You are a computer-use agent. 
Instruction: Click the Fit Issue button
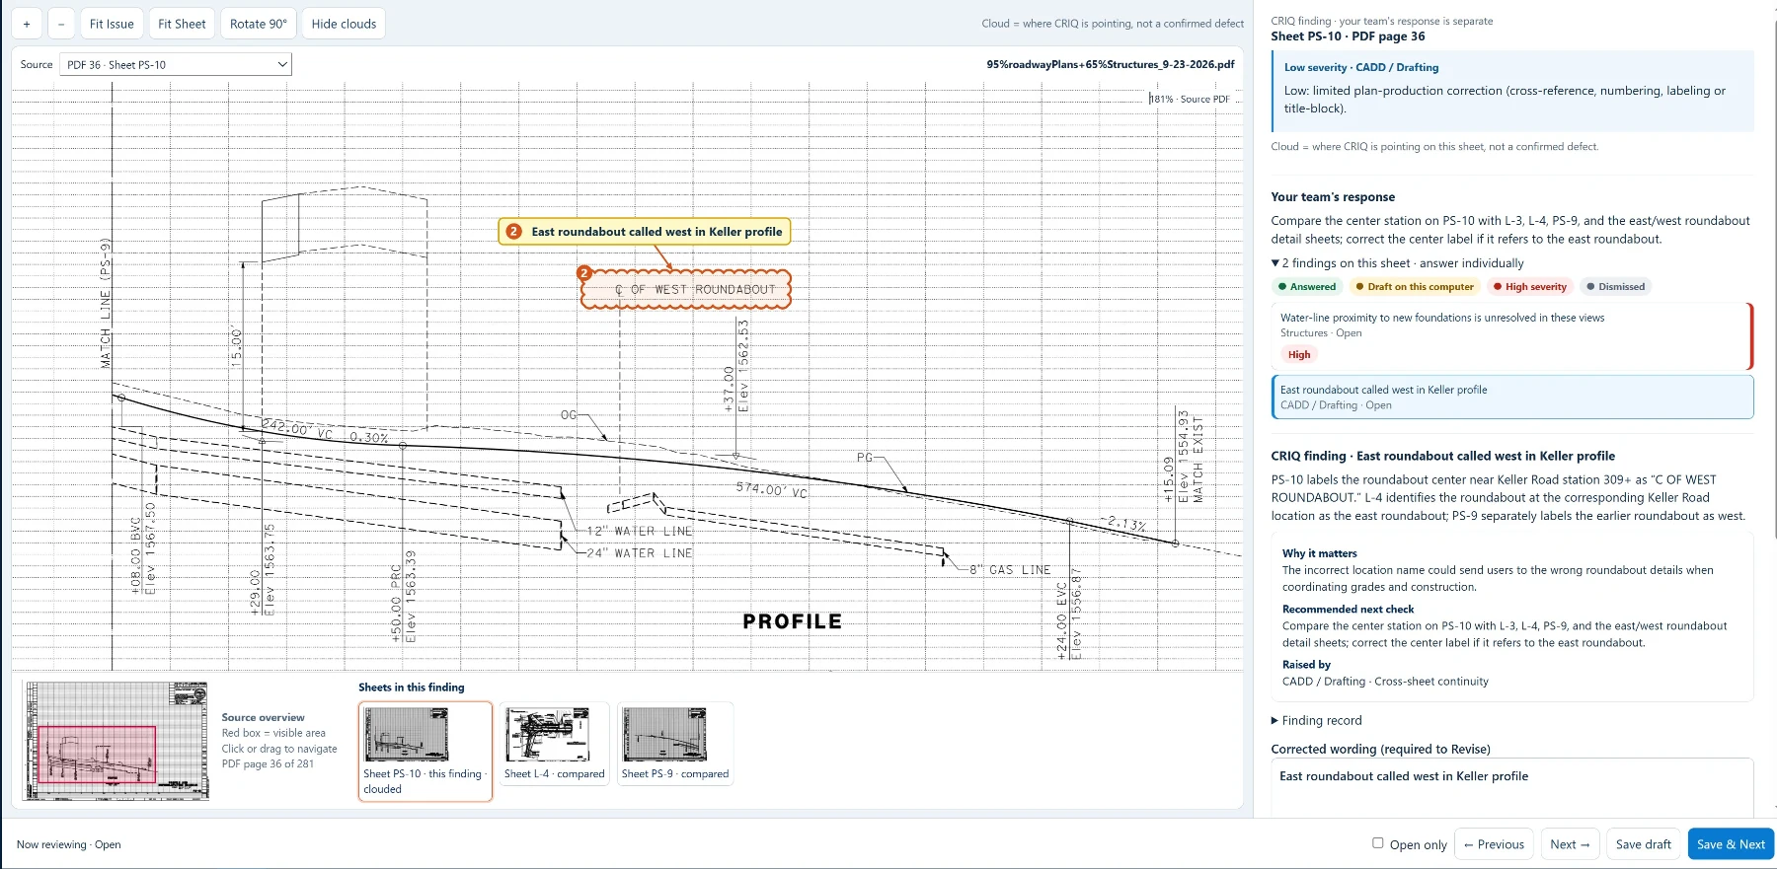(x=112, y=24)
